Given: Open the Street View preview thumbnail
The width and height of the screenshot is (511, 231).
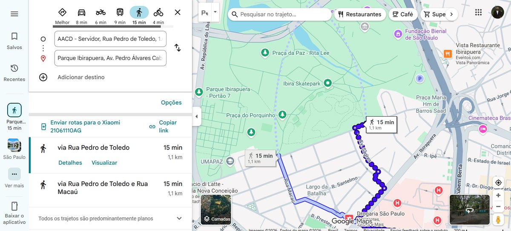Looking at the screenshot, I should tap(470, 210).
